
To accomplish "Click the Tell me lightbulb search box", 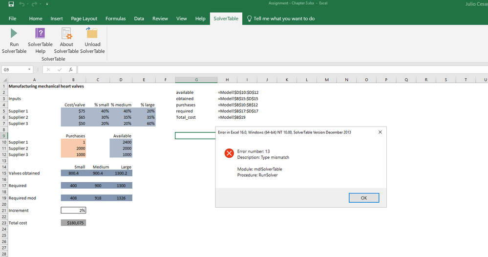I will coord(281,19).
